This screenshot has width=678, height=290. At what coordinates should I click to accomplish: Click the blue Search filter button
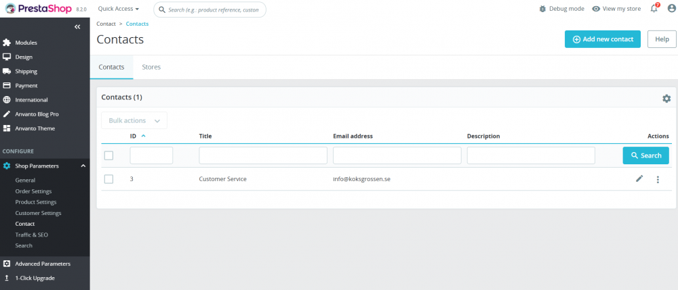pyautogui.click(x=645, y=155)
